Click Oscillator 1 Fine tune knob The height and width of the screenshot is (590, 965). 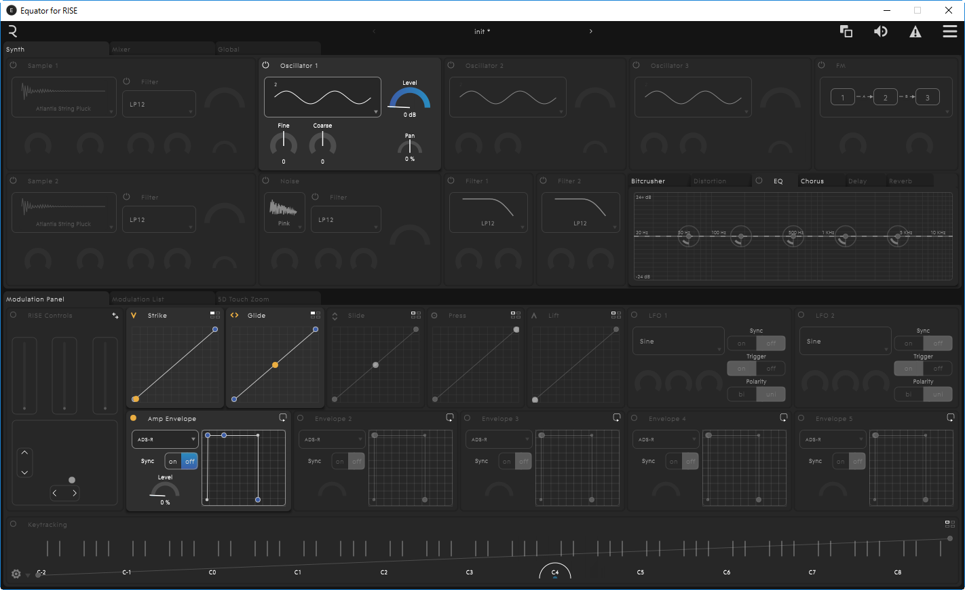tap(284, 143)
